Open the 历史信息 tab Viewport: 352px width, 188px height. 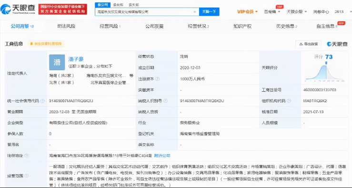coord(287,26)
